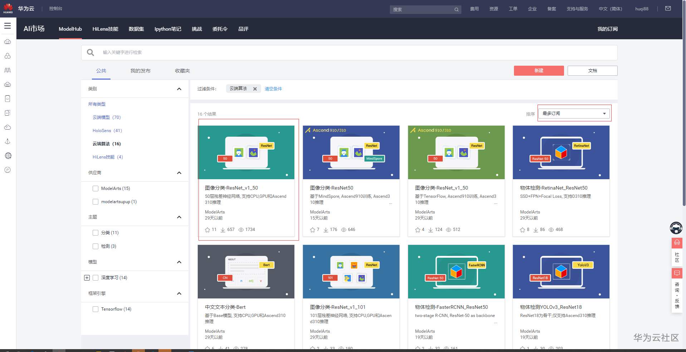The image size is (686, 352).
Task: Open the hamburger menu in left sidebar
Action: click(x=8, y=26)
